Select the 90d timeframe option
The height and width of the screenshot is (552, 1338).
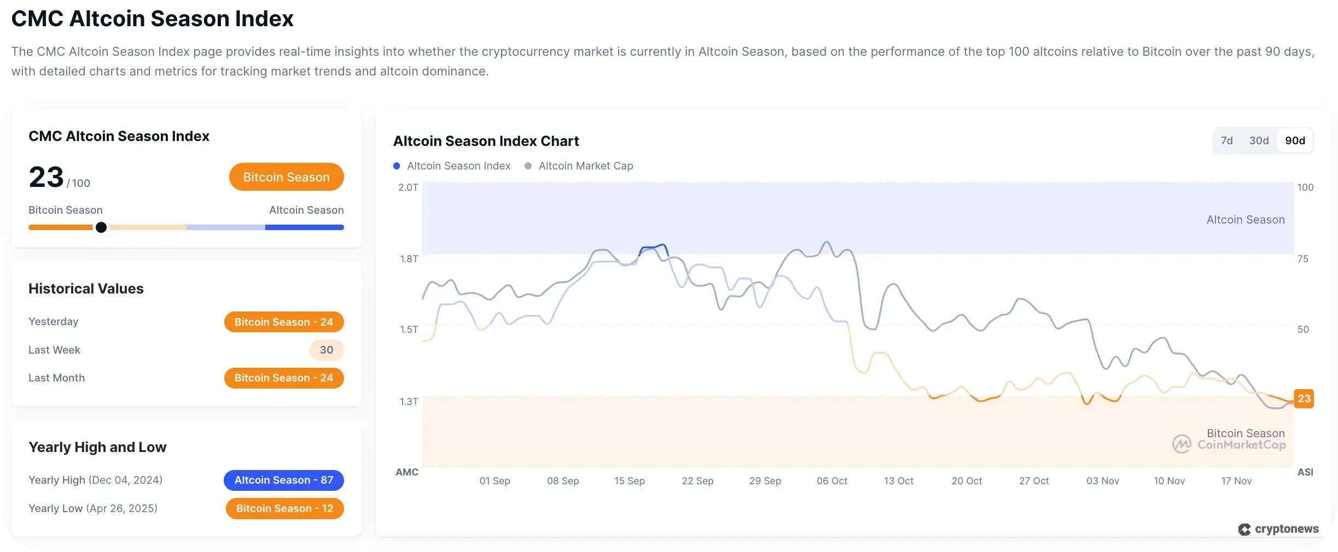(x=1295, y=140)
